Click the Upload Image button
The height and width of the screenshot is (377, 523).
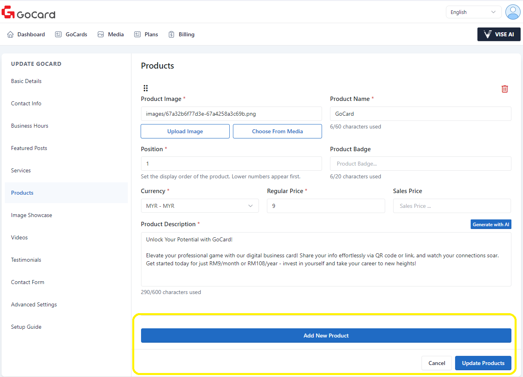pyautogui.click(x=185, y=131)
